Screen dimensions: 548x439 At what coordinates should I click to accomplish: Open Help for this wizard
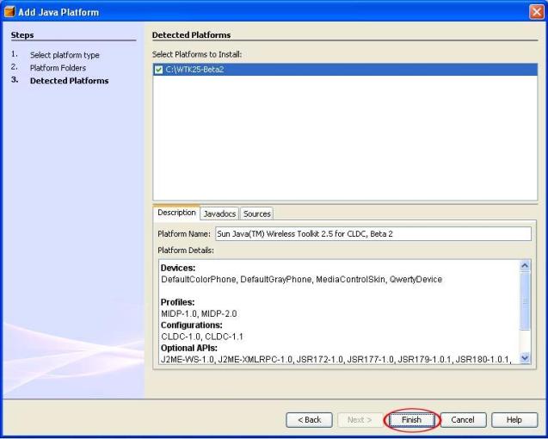tap(514, 419)
